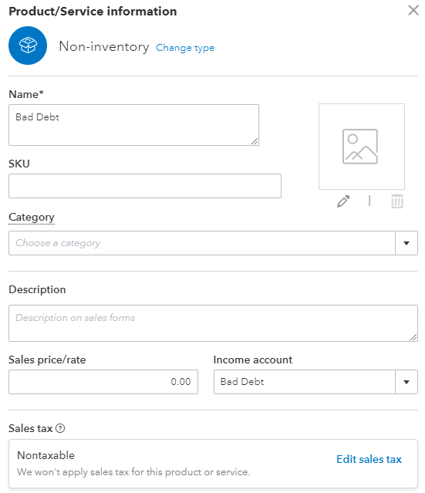Click the Description on sales forms box

coord(213,323)
